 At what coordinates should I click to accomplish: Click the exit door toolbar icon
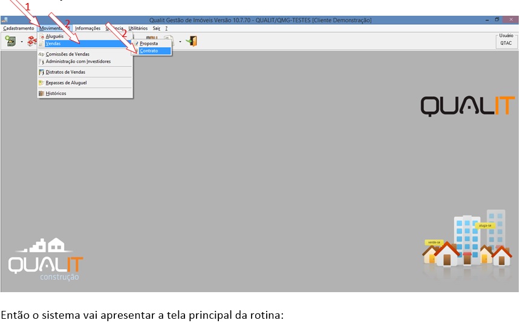[192, 42]
